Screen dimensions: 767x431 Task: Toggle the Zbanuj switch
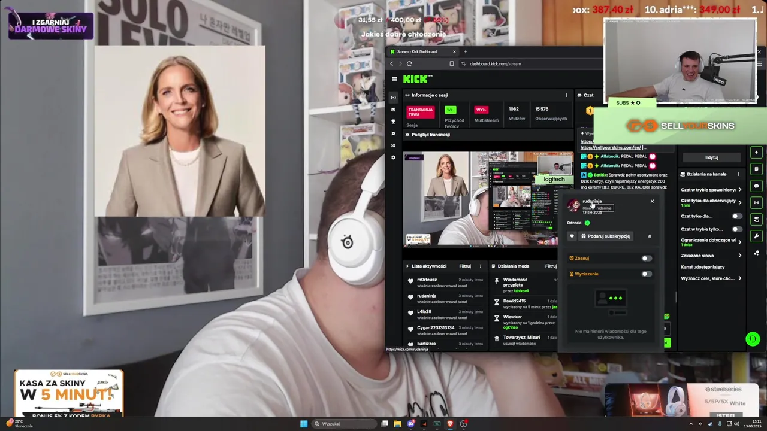[x=646, y=258]
